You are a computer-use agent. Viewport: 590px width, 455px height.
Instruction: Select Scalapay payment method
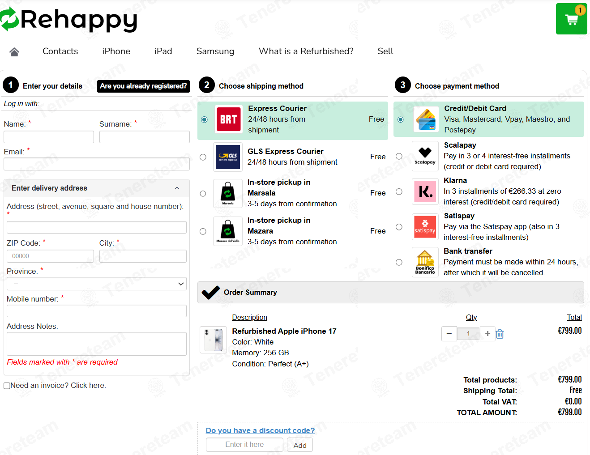(399, 156)
